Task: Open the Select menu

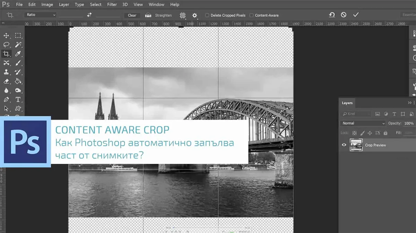Action: (x=96, y=4)
